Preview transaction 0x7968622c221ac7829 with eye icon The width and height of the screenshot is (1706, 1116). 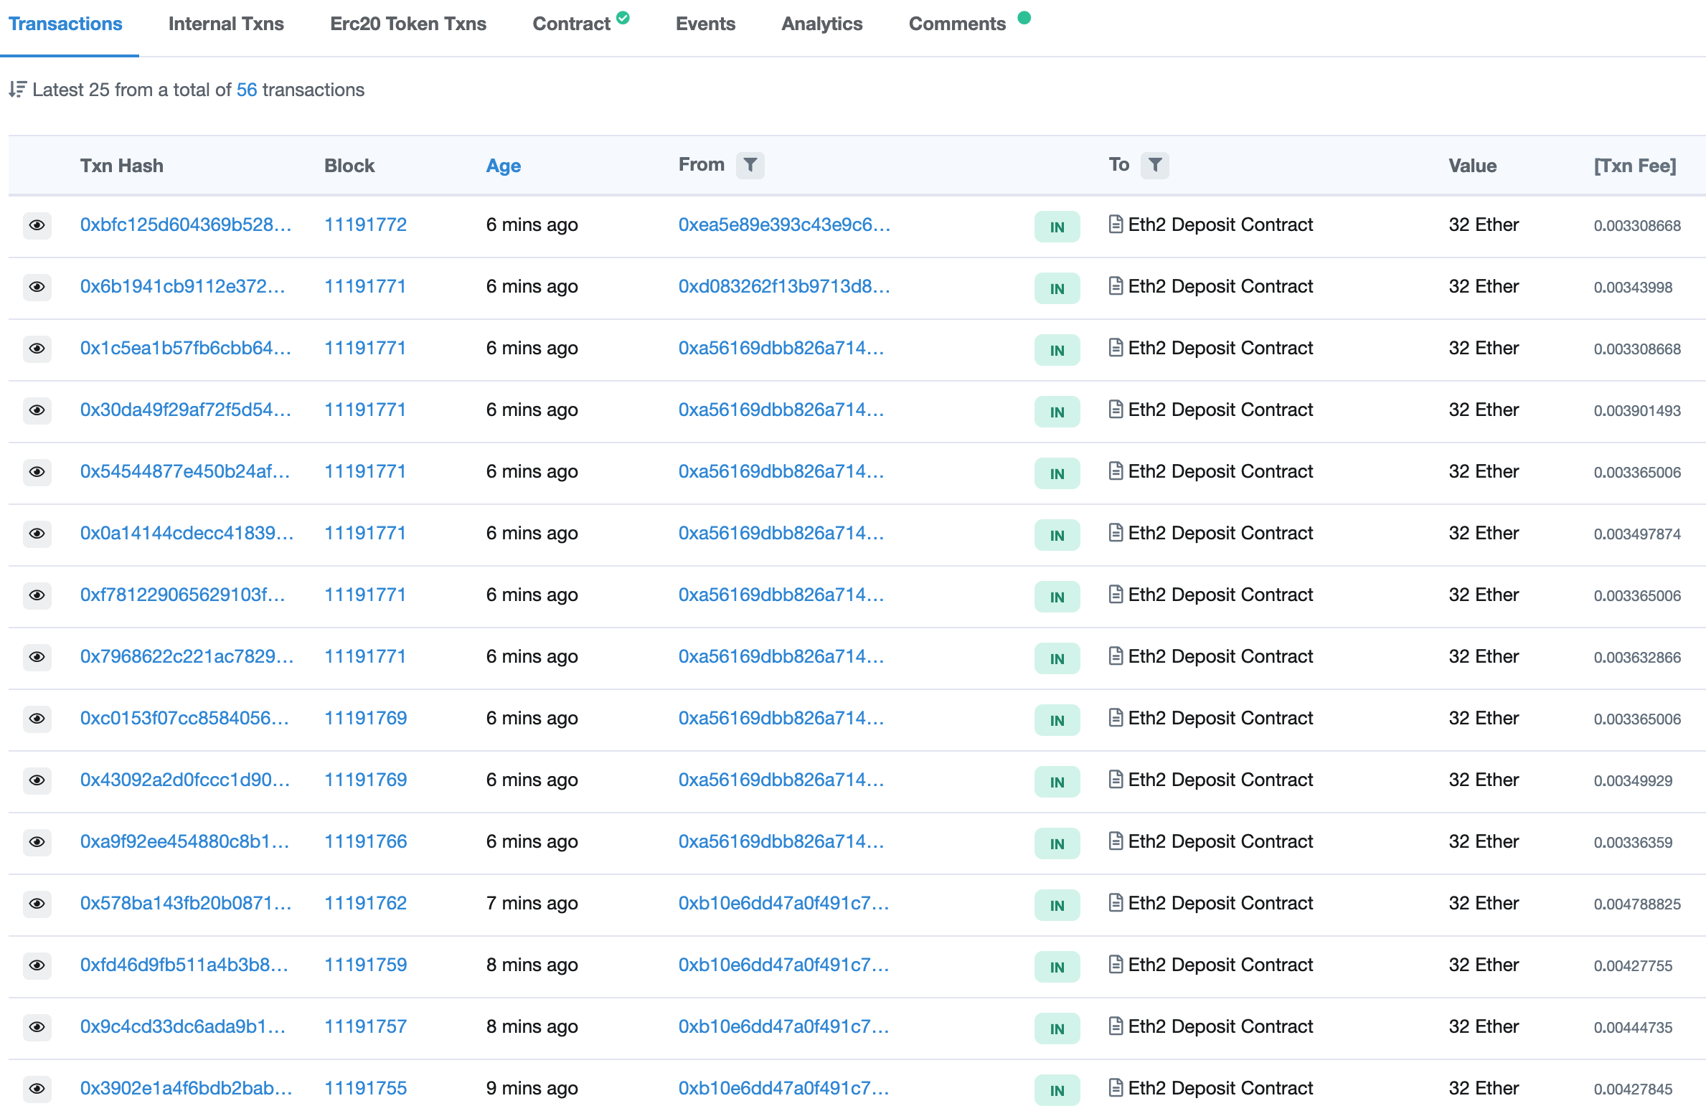pyautogui.click(x=37, y=657)
